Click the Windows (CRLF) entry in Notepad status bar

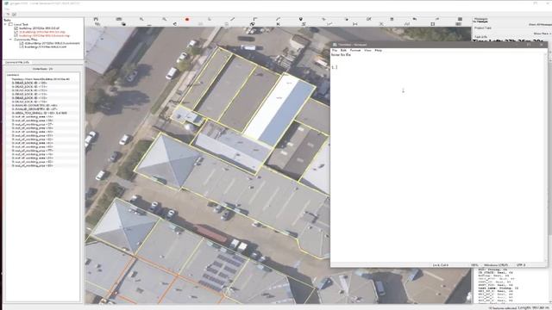click(496, 264)
